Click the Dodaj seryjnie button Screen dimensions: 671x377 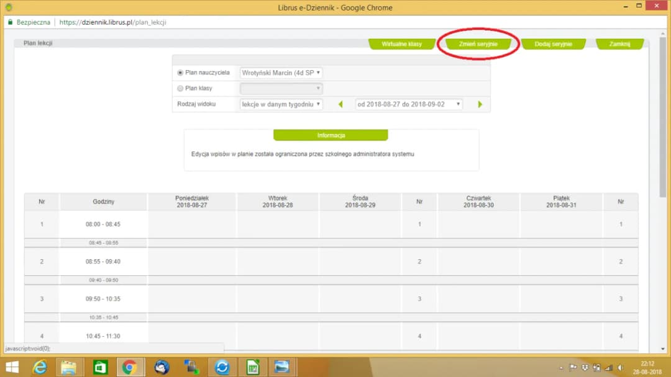[553, 44]
